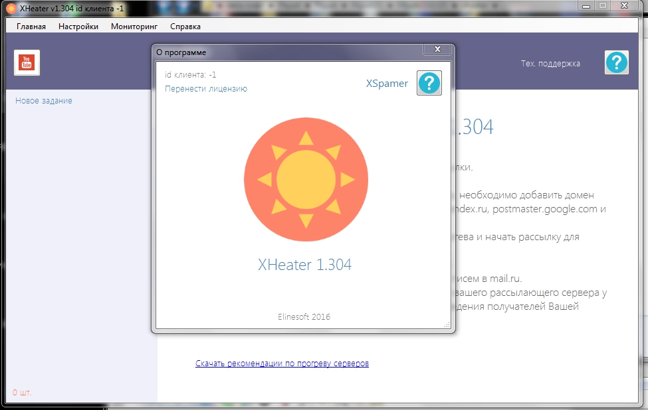Screen dimensions: 648x410
Task: Close the О программе dialog
Action: pos(437,49)
